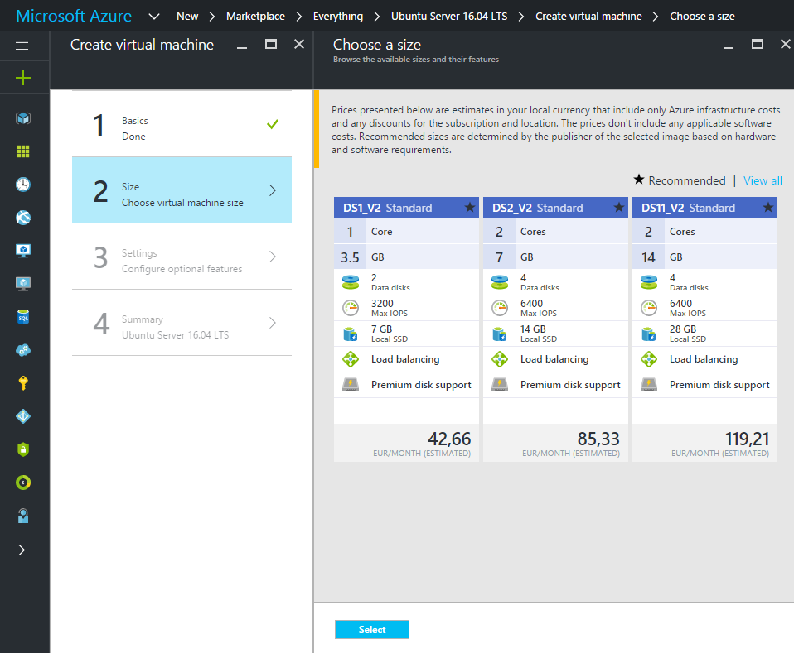This screenshot has width=794, height=653.
Task: Click the Select button
Action: coord(371,629)
